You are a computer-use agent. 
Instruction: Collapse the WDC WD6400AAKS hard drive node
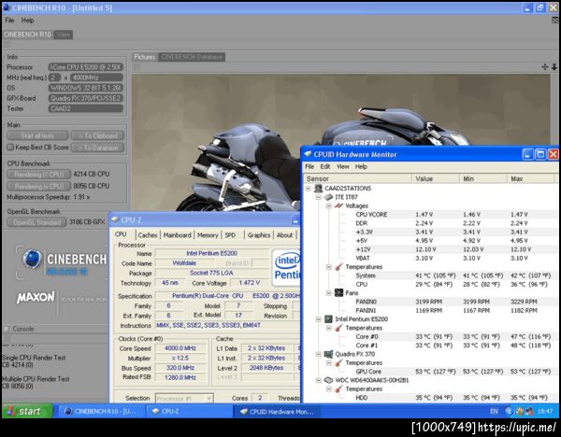click(x=319, y=380)
